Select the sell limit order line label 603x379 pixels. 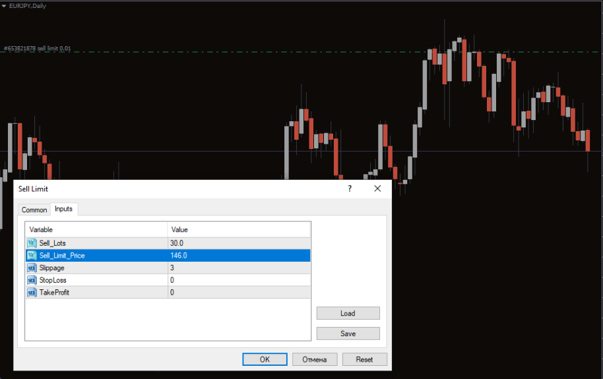click(x=37, y=48)
